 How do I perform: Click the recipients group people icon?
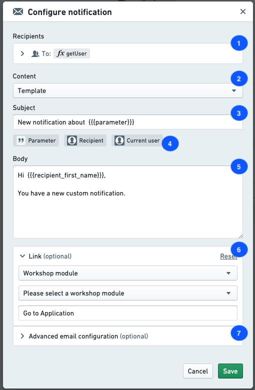35,53
